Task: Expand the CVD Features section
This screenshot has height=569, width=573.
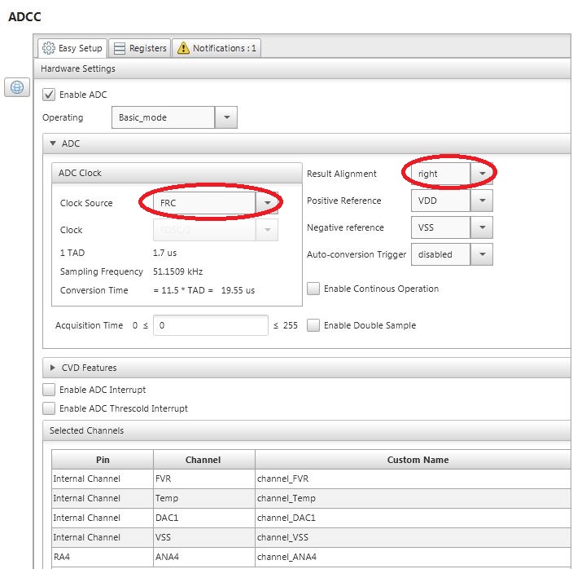Action: click(x=52, y=368)
